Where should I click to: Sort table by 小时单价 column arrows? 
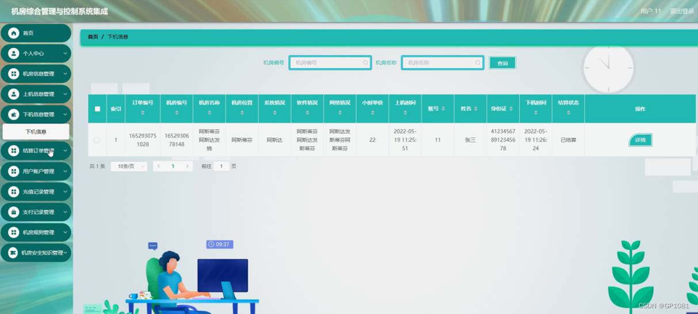(x=372, y=113)
